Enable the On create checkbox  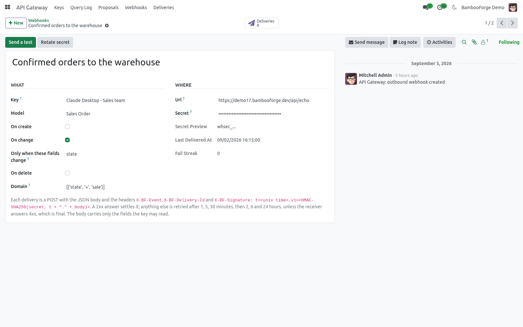tap(67, 127)
